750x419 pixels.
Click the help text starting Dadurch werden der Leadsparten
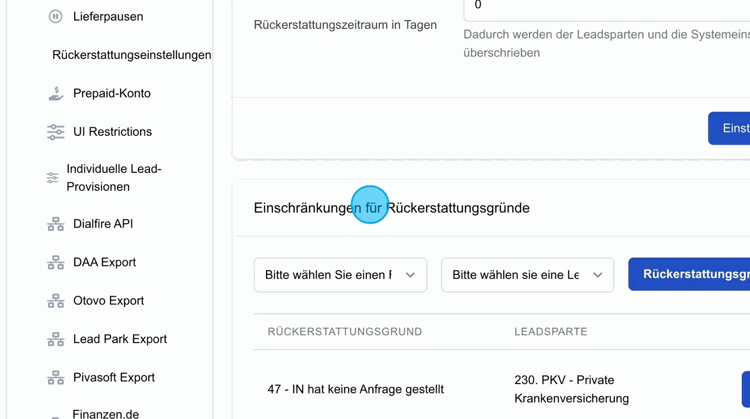(x=607, y=44)
